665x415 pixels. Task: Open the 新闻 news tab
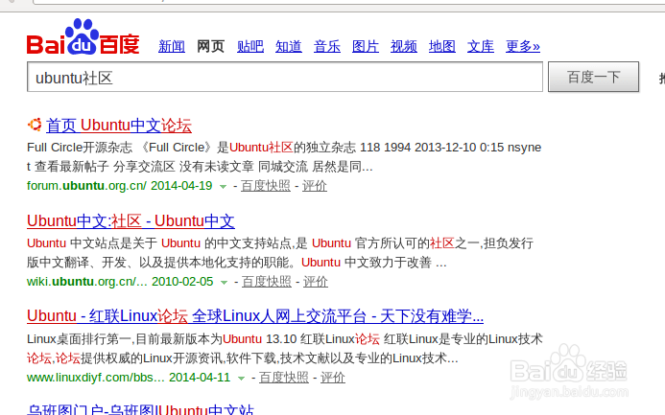pos(172,46)
